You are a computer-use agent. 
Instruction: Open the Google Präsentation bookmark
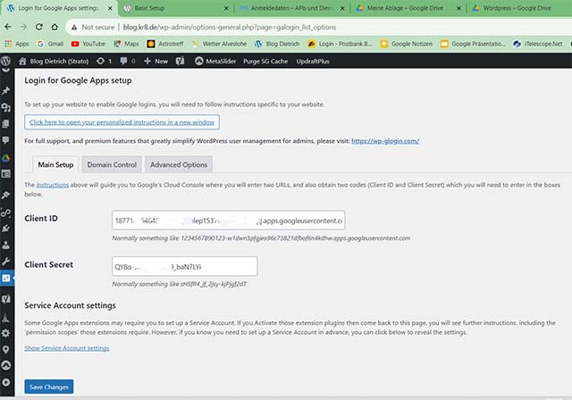coord(473,44)
